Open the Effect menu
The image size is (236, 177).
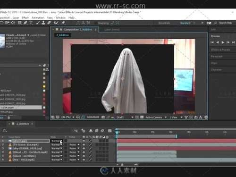[25, 17]
